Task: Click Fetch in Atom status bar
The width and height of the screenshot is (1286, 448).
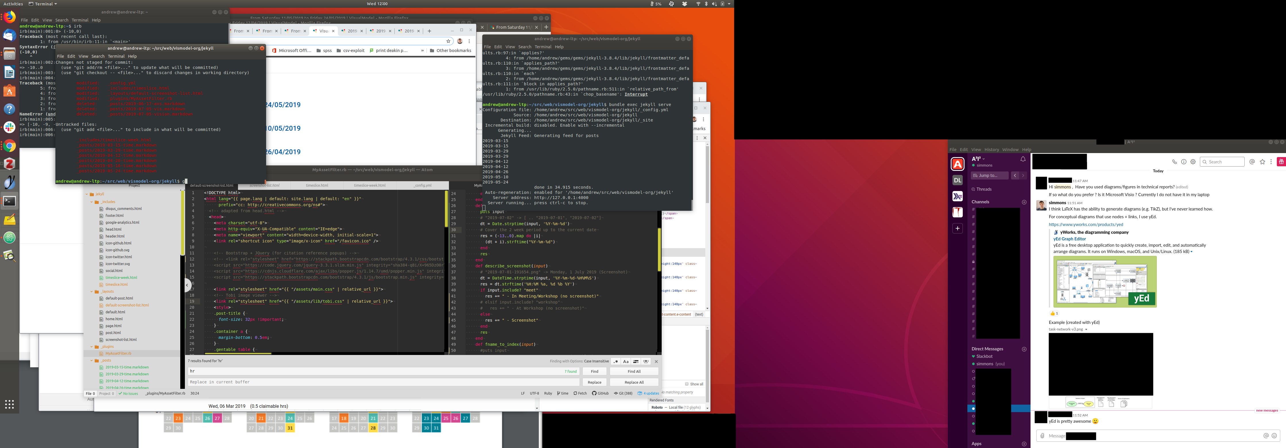Action: pyautogui.click(x=580, y=393)
